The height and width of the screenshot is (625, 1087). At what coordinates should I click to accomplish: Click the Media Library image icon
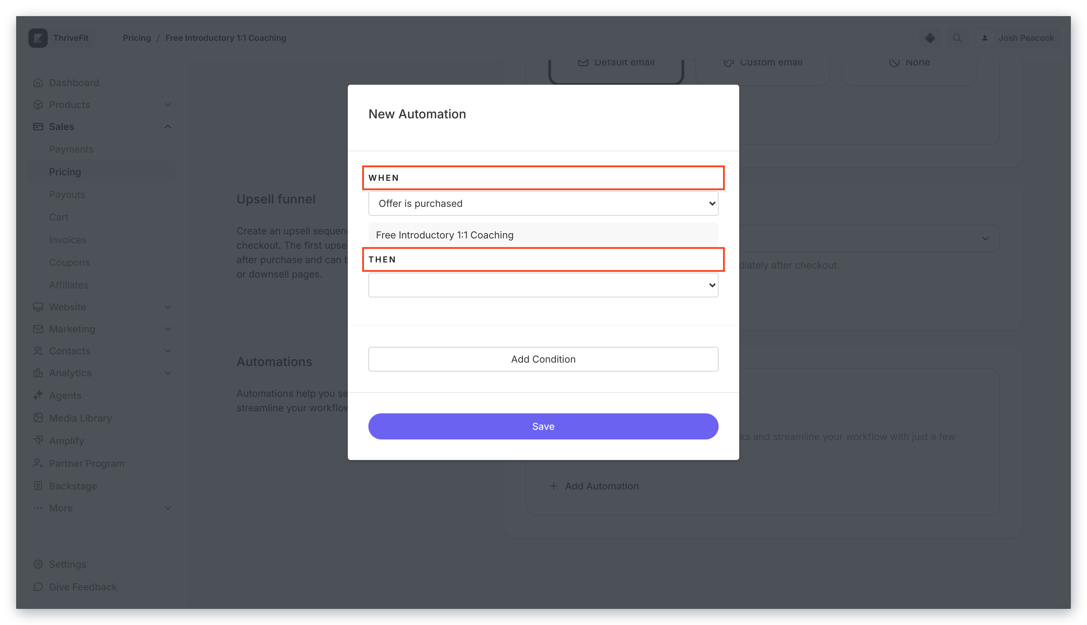click(x=38, y=418)
